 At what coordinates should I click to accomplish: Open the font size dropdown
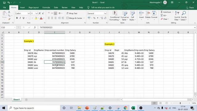[36, 13]
